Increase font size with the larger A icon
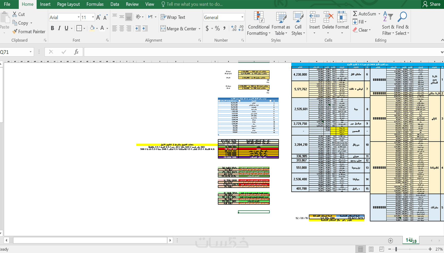The width and height of the screenshot is (444, 253). point(98,17)
